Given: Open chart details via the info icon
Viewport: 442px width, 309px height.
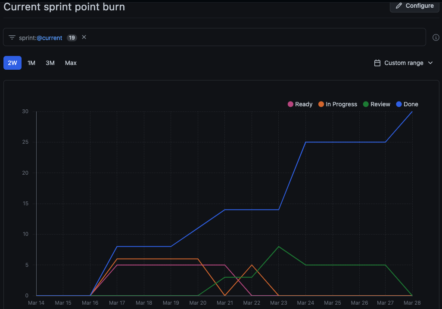Looking at the screenshot, I should coord(436,37).
